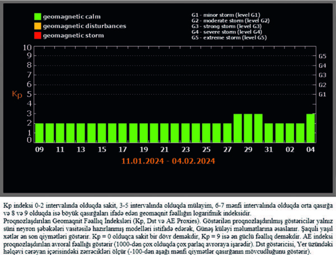The height and width of the screenshot is (255, 336).
Task: Click the 'geomagnetic calm' legend text
Action: [72, 17]
